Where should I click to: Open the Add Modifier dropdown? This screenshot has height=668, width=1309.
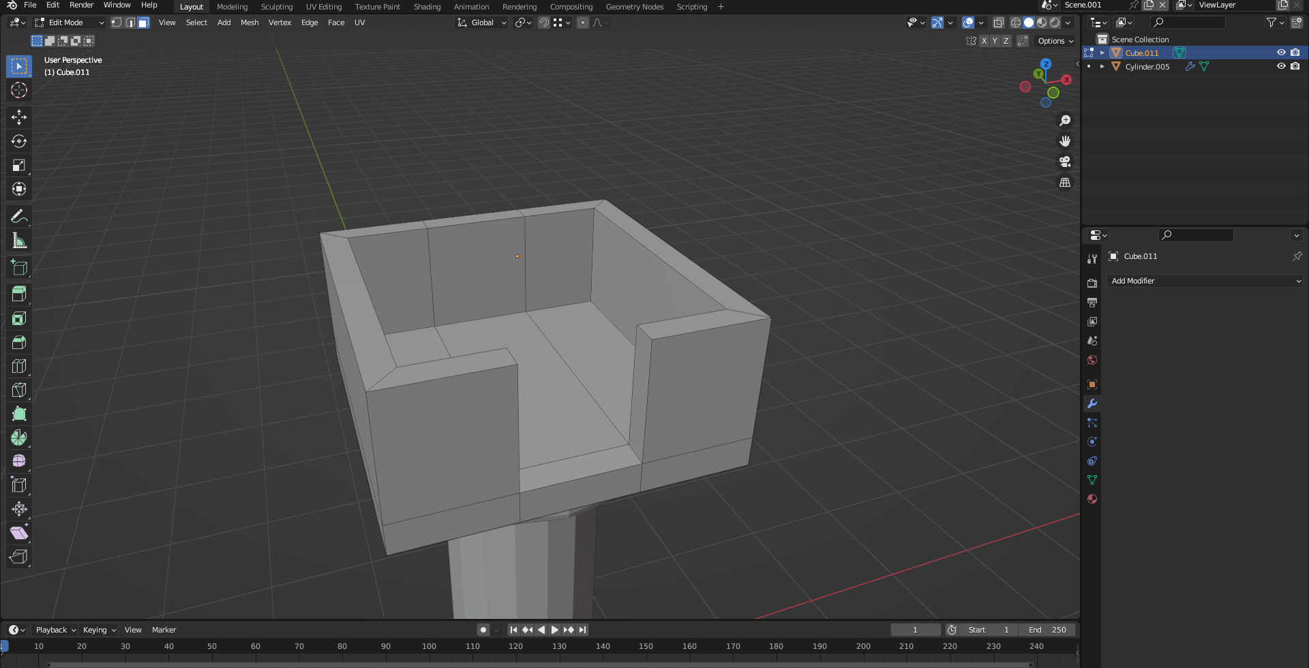pyautogui.click(x=1205, y=281)
